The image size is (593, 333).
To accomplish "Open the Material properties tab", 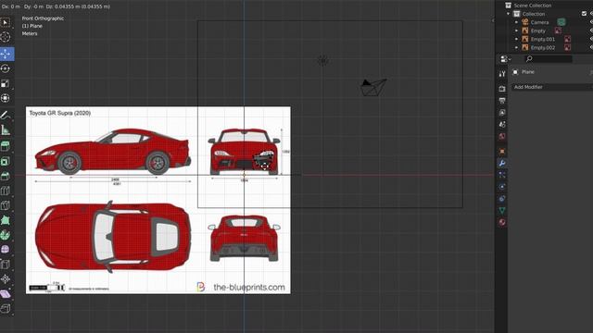I will (502, 222).
